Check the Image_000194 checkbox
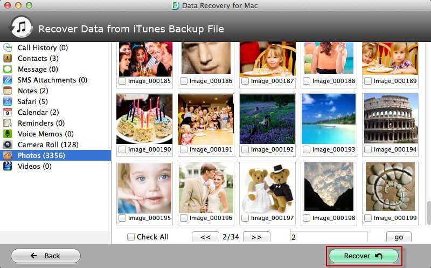The image size is (431, 268). point(368,149)
